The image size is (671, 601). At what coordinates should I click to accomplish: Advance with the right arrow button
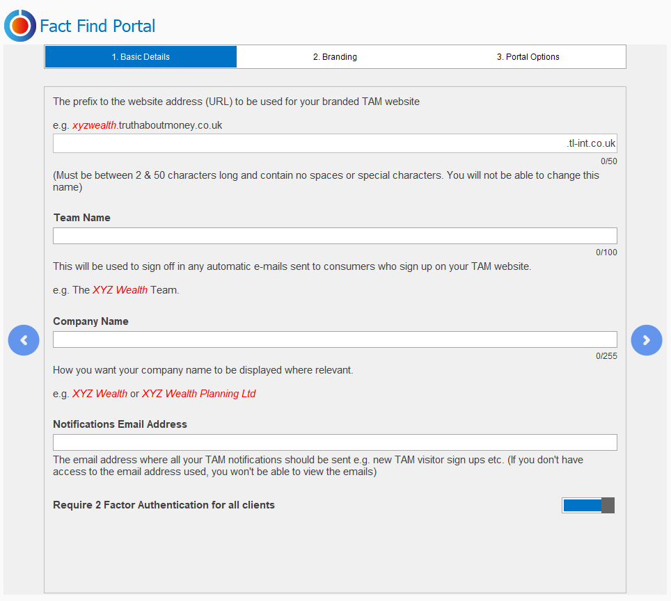coord(646,340)
